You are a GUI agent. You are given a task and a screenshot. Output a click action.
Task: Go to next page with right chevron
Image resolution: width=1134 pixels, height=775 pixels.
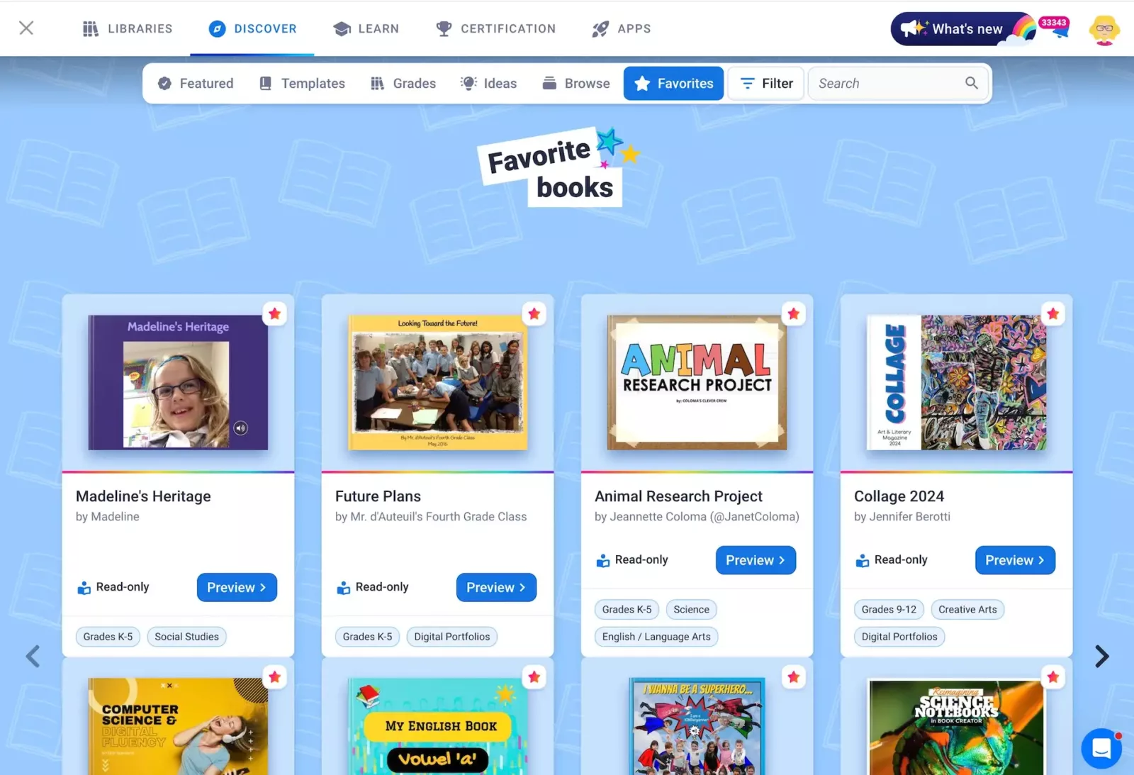pos(1101,656)
